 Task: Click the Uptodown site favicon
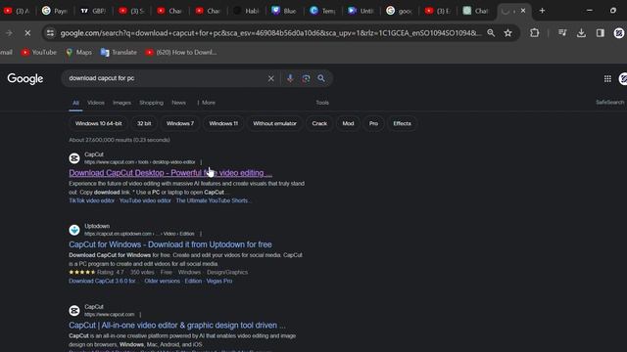[x=74, y=230]
